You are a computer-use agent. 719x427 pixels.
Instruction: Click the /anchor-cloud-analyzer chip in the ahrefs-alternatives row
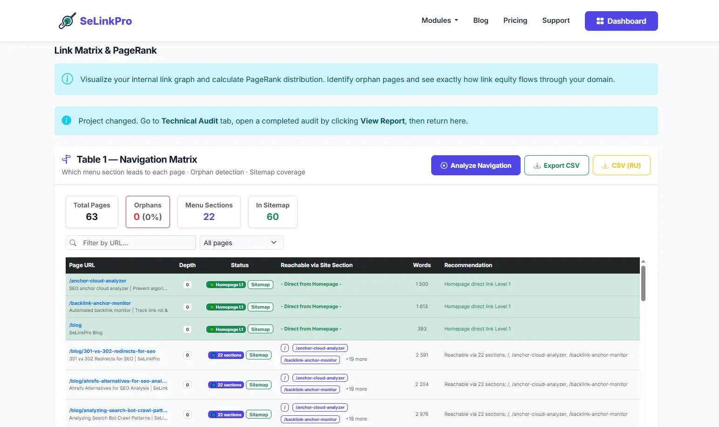[320, 378]
